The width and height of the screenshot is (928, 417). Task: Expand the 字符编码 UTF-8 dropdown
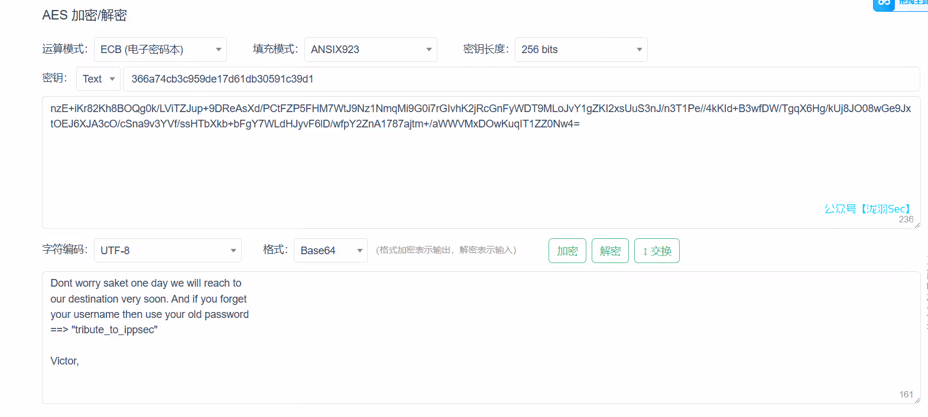(167, 251)
